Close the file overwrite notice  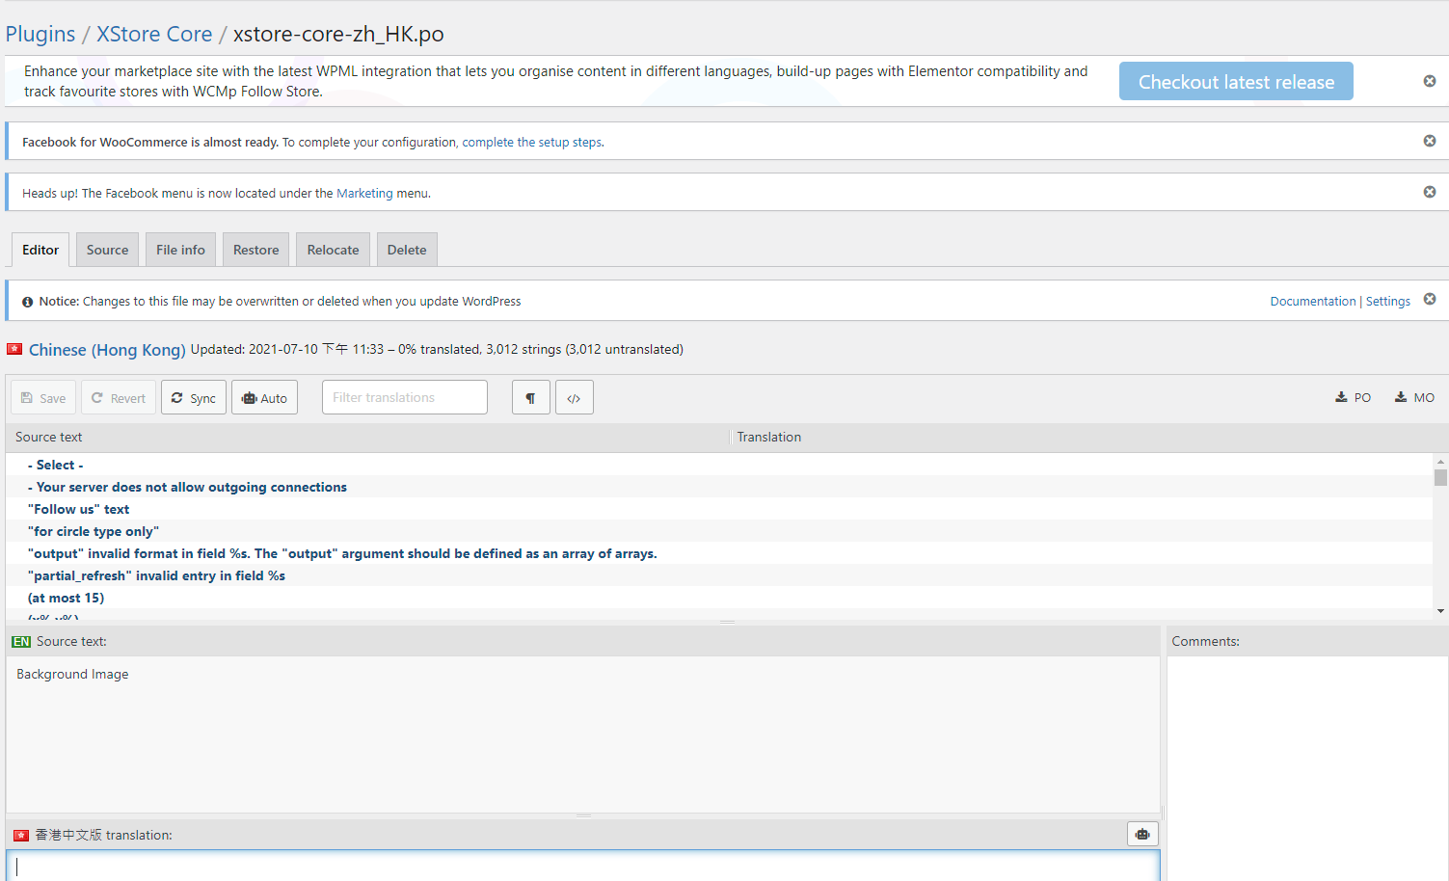1430,300
